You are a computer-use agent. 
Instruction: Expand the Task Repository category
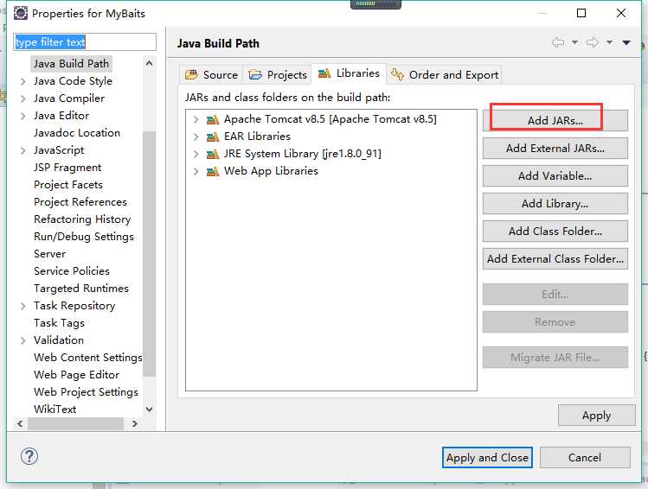(x=23, y=306)
